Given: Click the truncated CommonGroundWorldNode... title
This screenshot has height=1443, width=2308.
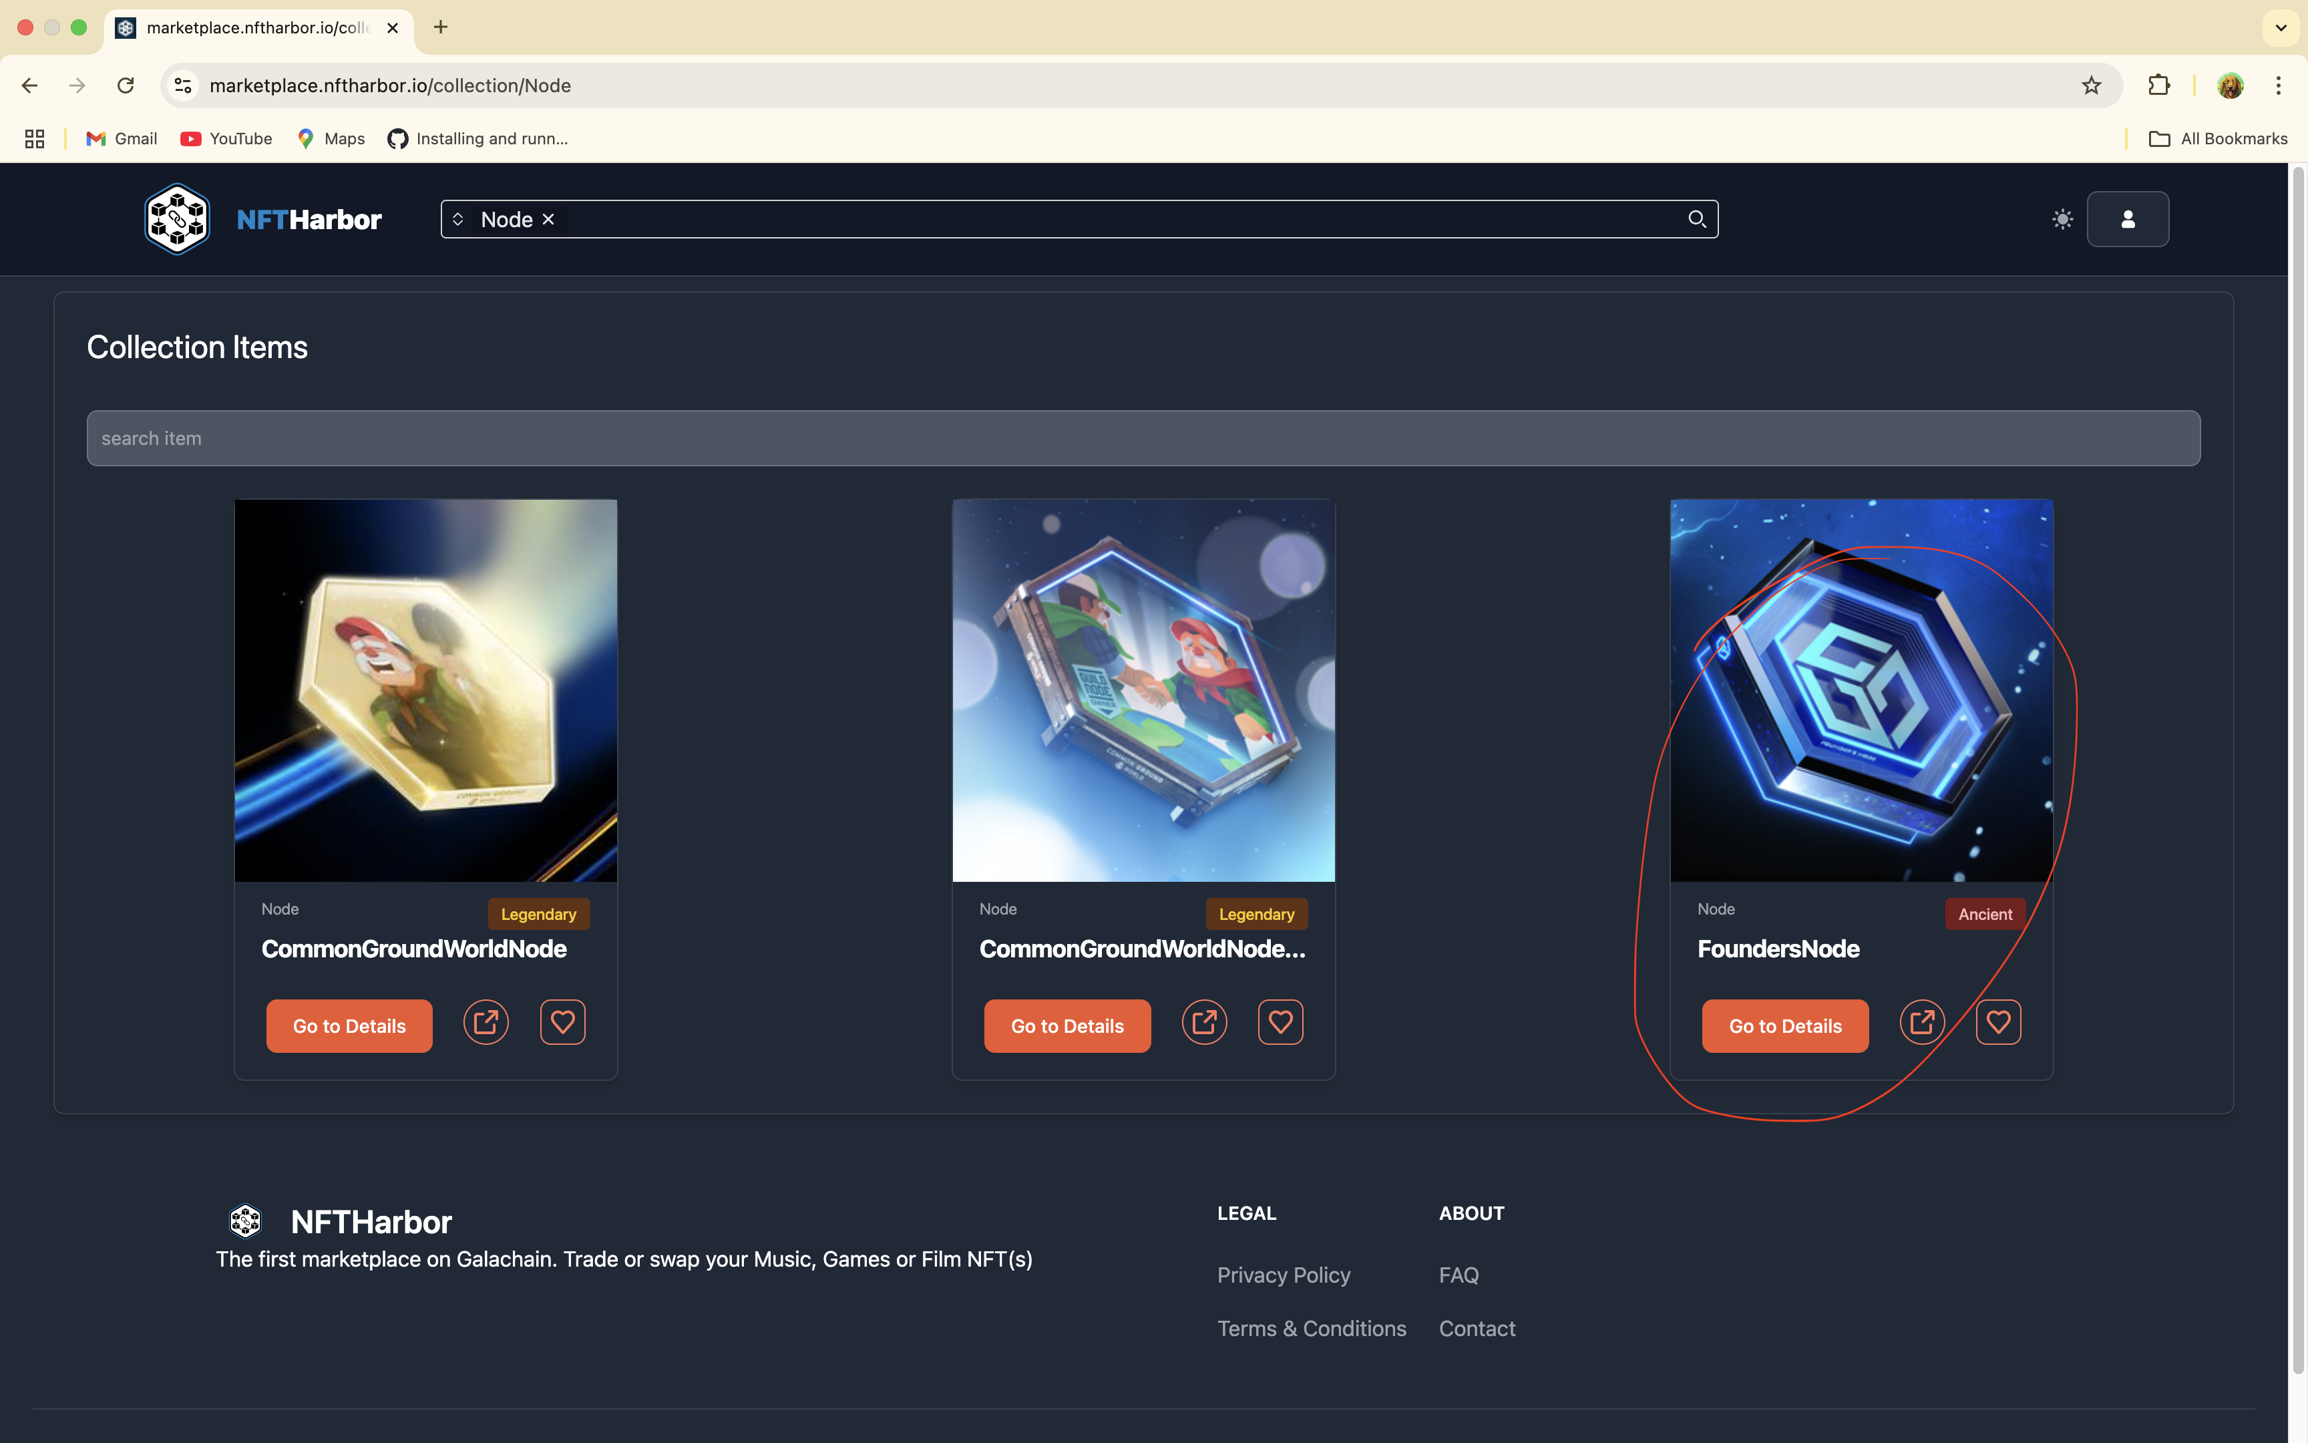Looking at the screenshot, I should click(x=1143, y=949).
